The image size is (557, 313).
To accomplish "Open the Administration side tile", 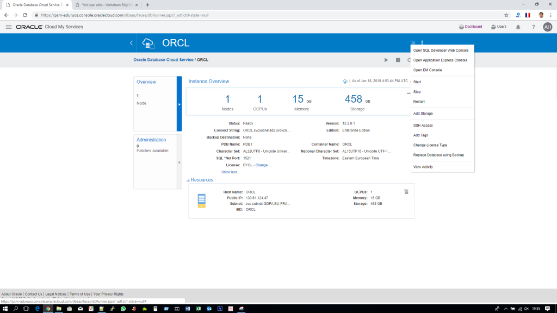I will 155,161.
